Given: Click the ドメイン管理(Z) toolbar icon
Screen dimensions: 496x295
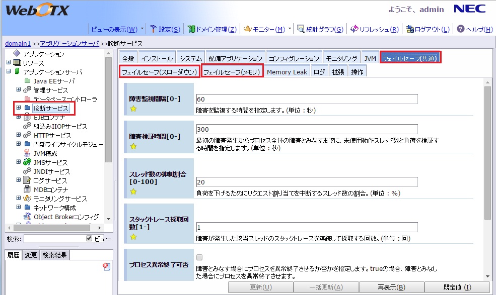Looking at the screenshot, I should [191, 29].
